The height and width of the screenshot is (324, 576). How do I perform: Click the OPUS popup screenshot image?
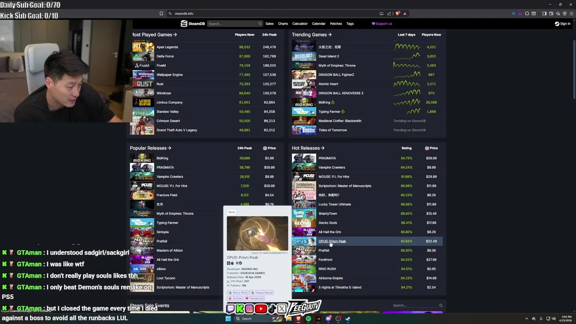point(257,234)
